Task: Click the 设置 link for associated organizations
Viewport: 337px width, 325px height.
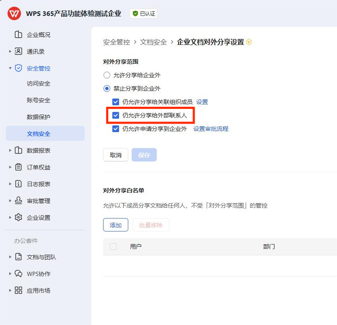Action: pyautogui.click(x=202, y=102)
